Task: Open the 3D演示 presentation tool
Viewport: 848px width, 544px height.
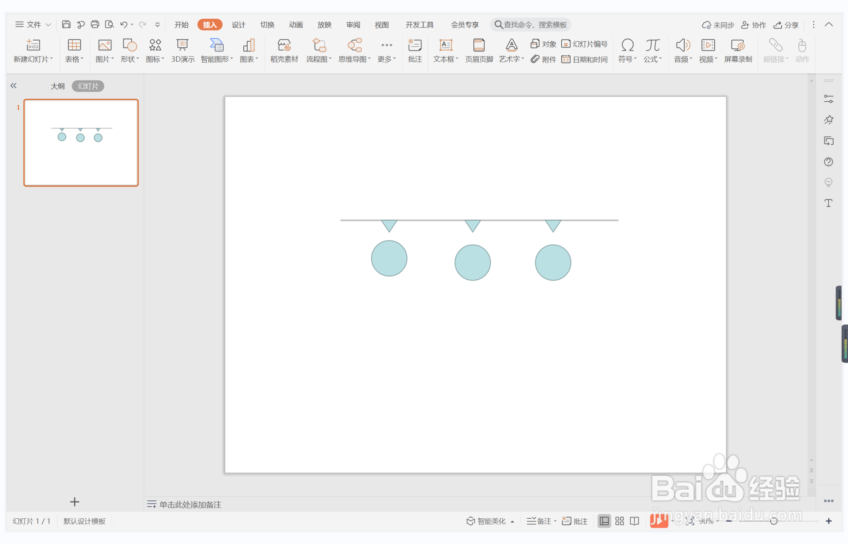Action: coord(183,51)
